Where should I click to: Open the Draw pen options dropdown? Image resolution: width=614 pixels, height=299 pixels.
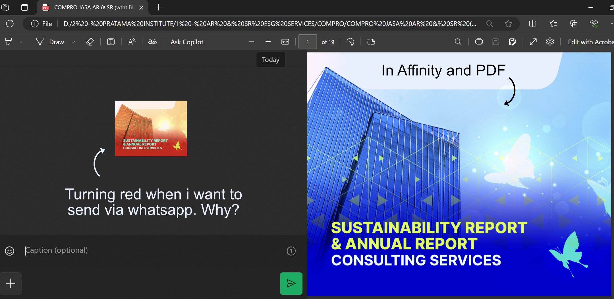(73, 42)
